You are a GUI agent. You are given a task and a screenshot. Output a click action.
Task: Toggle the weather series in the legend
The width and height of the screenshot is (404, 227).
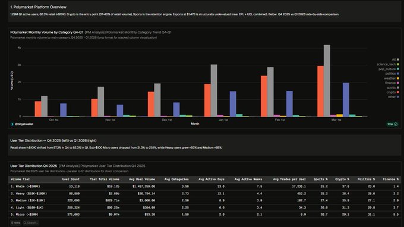392,78
